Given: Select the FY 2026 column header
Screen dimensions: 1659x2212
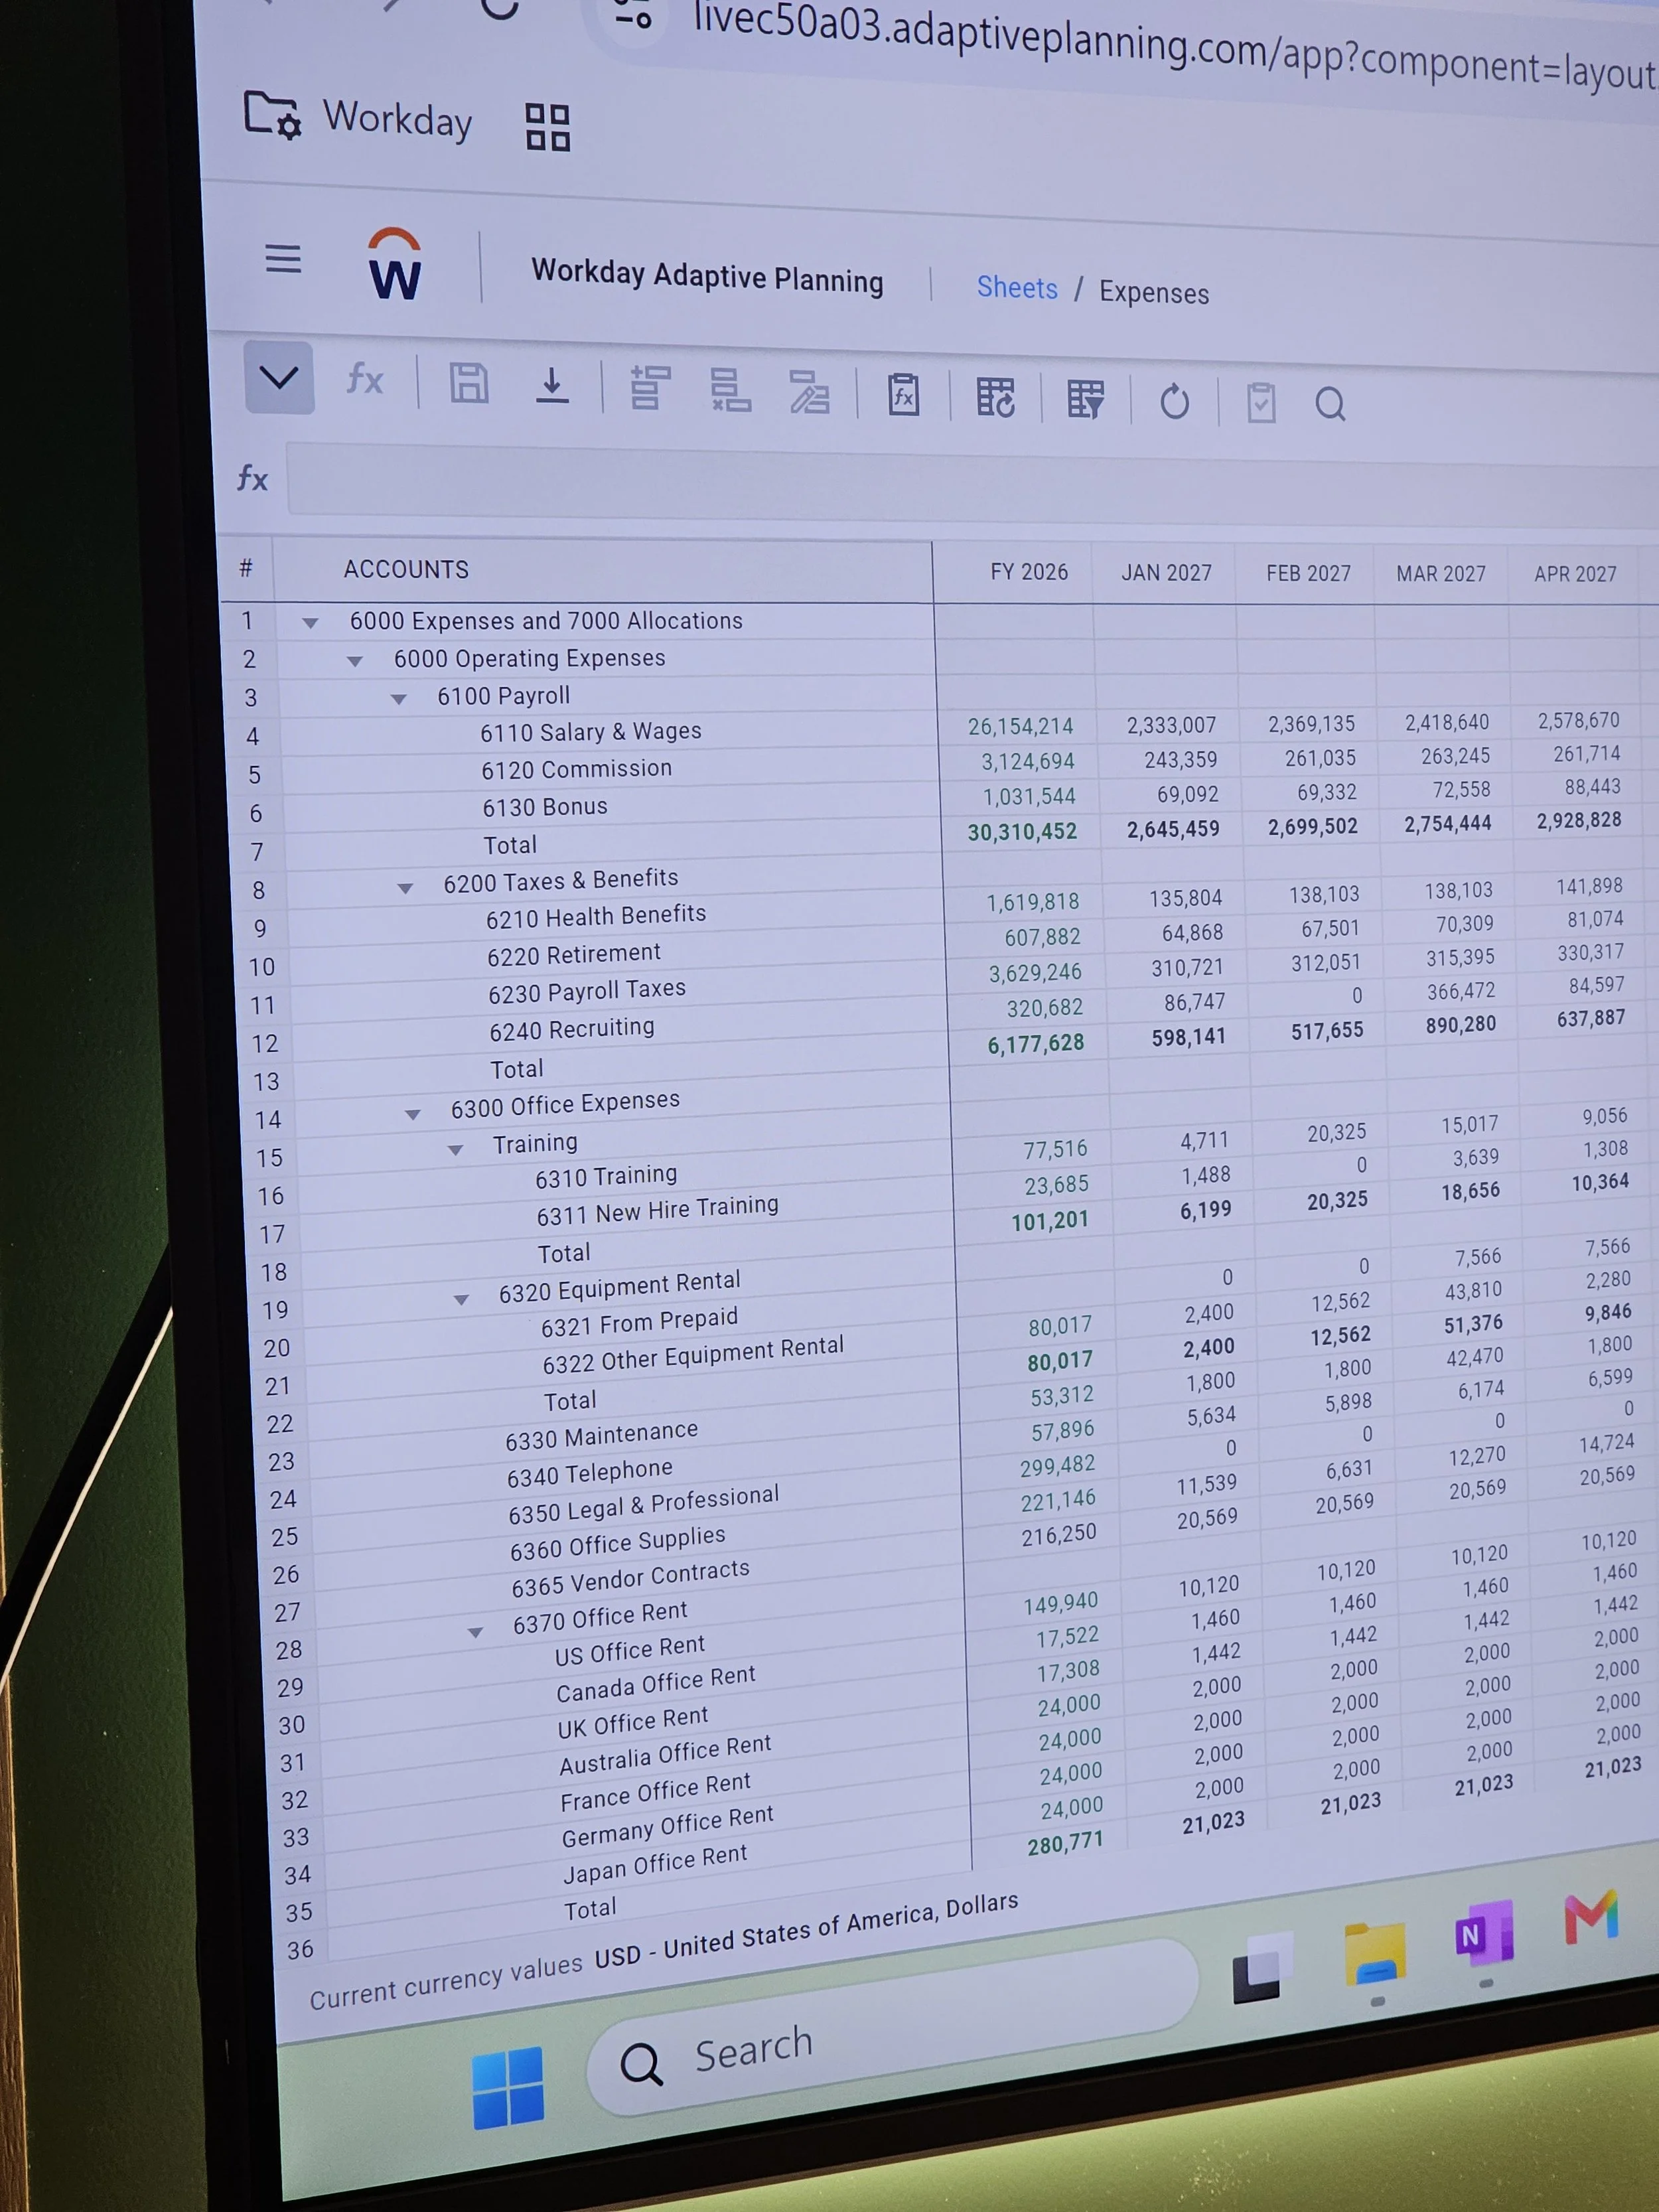Looking at the screenshot, I should click(x=1029, y=572).
